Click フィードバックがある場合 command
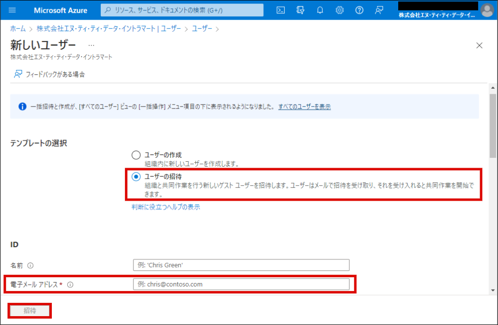 (x=49, y=74)
